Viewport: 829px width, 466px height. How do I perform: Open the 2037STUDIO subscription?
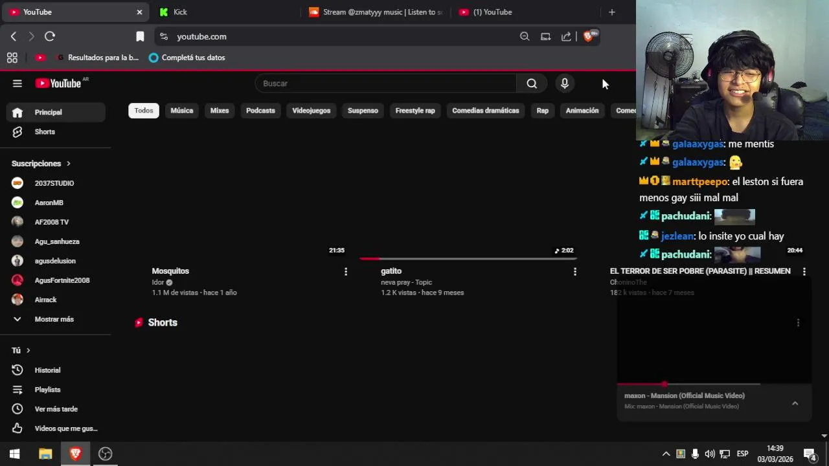[x=56, y=183]
